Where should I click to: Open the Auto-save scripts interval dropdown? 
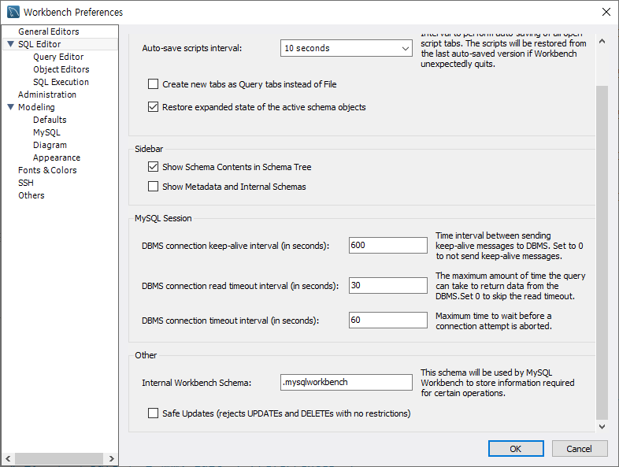347,48
